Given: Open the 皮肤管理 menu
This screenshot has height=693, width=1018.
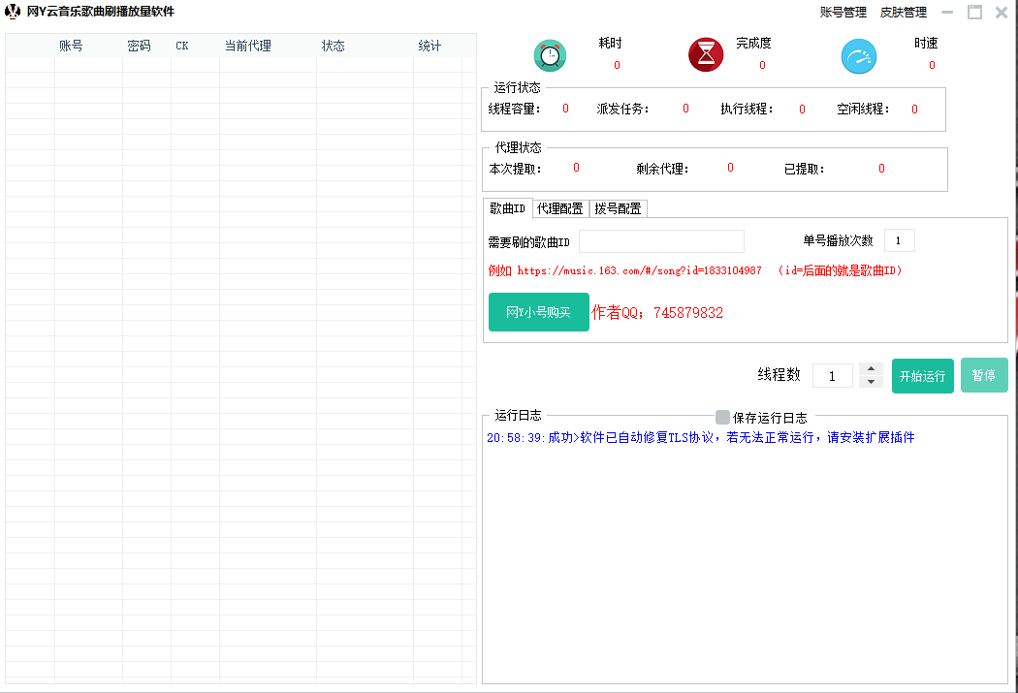Looking at the screenshot, I should pos(903,13).
